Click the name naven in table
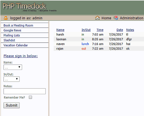 [x=60, y=44]
